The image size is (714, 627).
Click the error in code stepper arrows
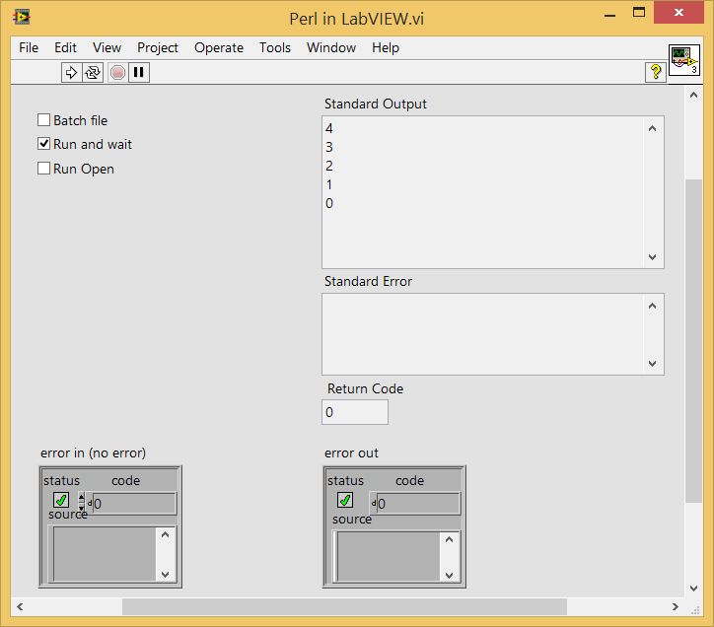[82, 503]
